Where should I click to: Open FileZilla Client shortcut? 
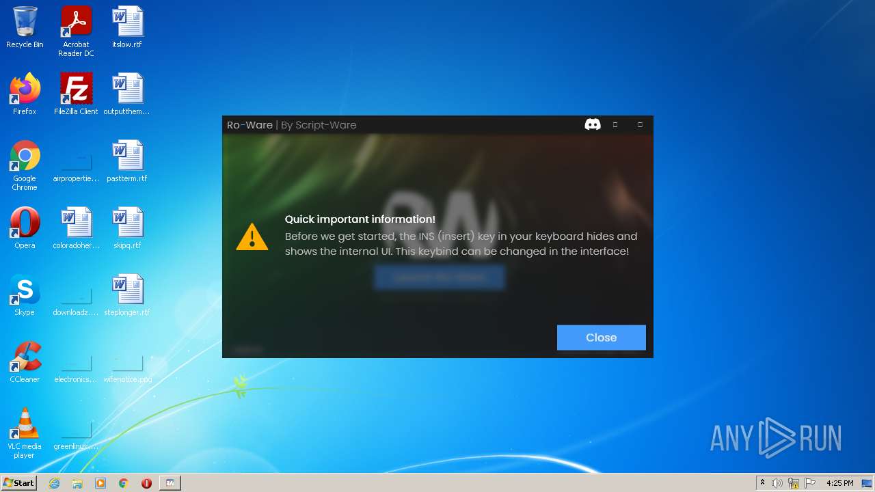click(76, 94)
